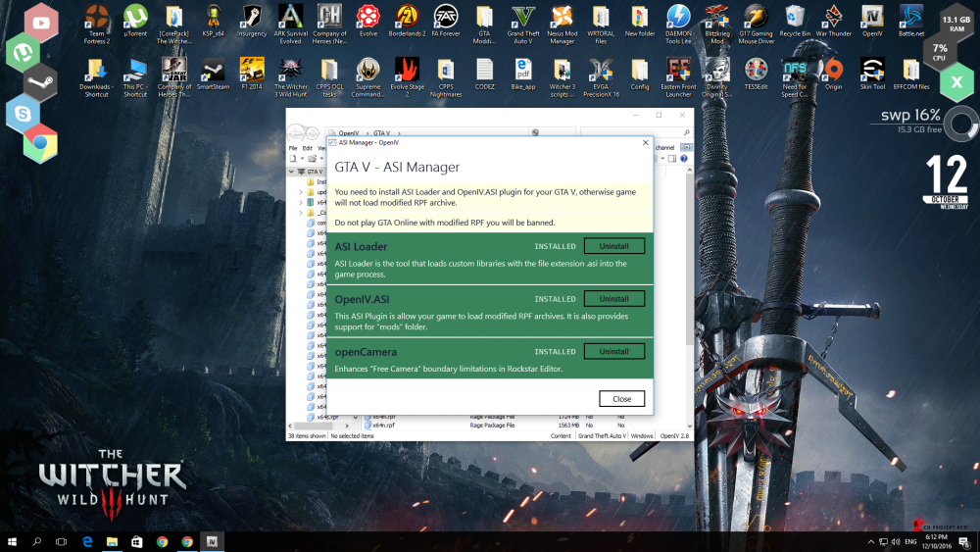Click the X on ASI Manager title bar
The height and width of the screenshot is (552, 980).
[645, 142]
